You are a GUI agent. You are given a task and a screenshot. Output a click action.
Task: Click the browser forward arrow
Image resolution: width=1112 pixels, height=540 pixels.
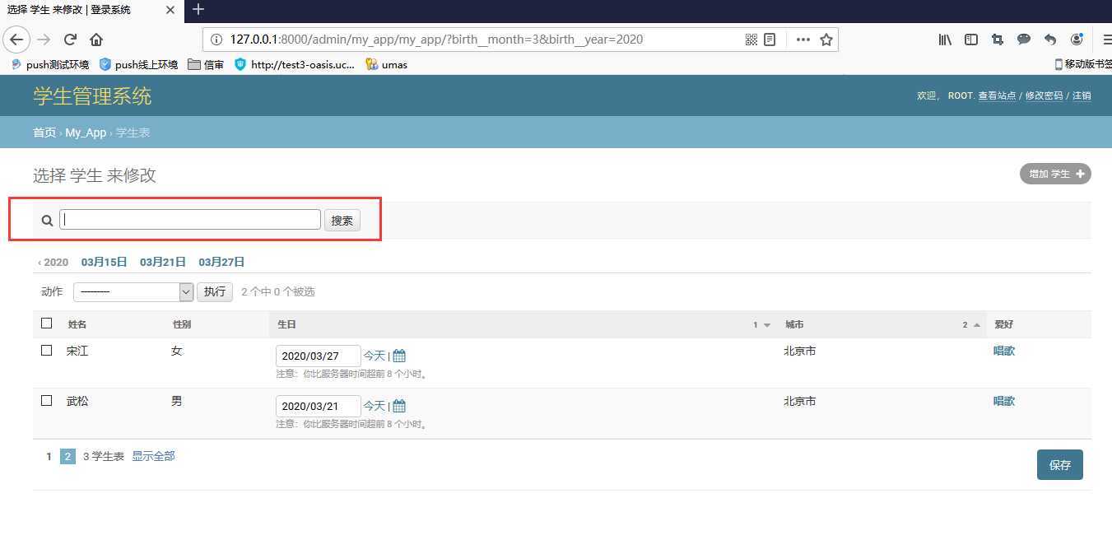44,40
